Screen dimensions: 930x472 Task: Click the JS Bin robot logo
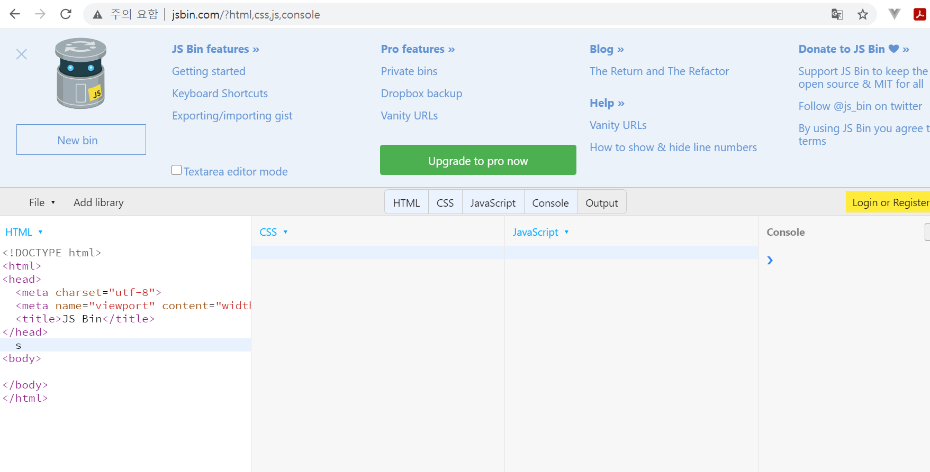point(81,73)
